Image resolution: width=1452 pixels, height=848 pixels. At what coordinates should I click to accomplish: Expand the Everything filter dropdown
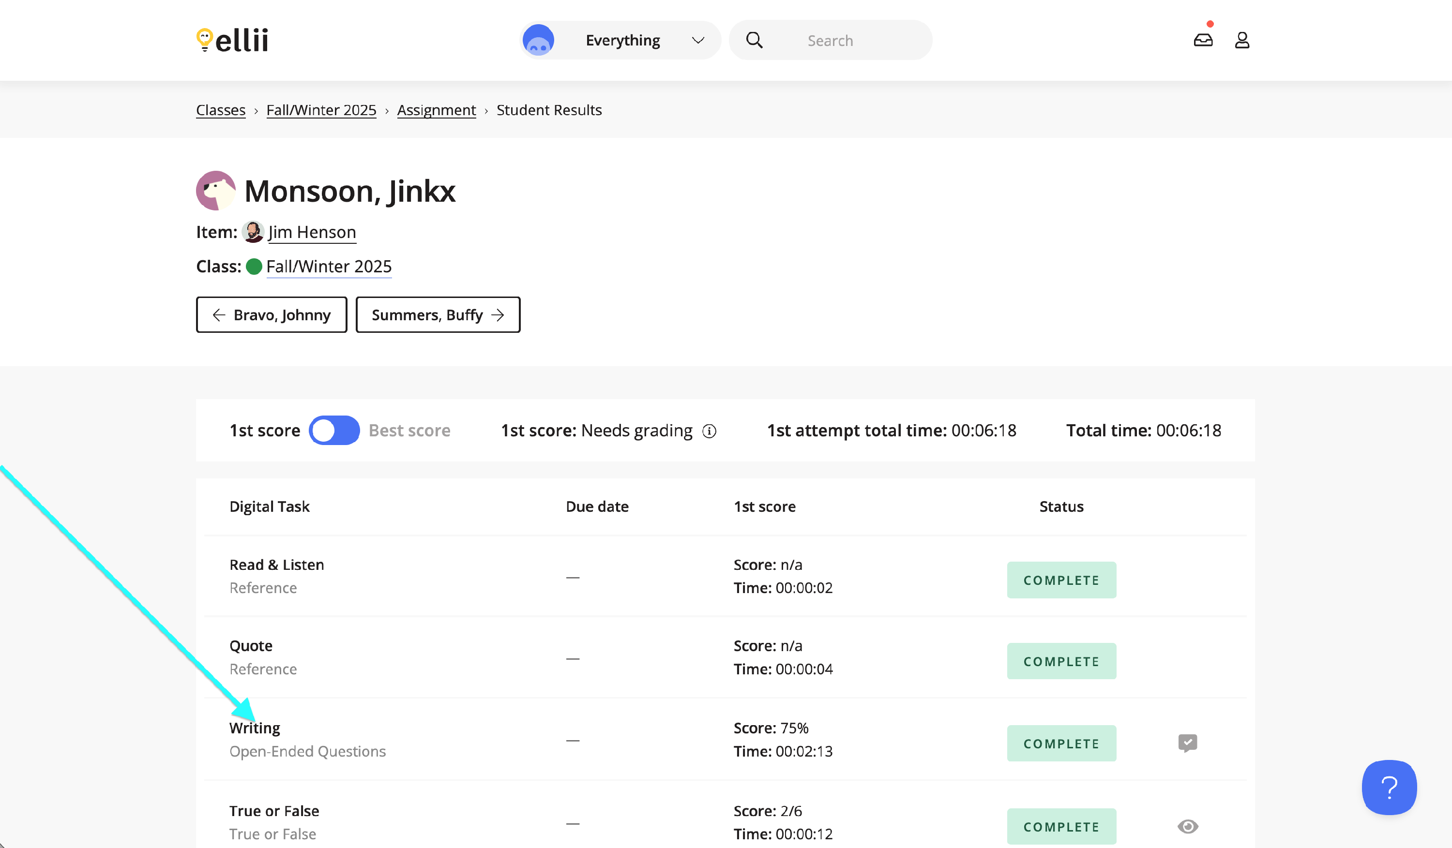(x=622, y=40)
